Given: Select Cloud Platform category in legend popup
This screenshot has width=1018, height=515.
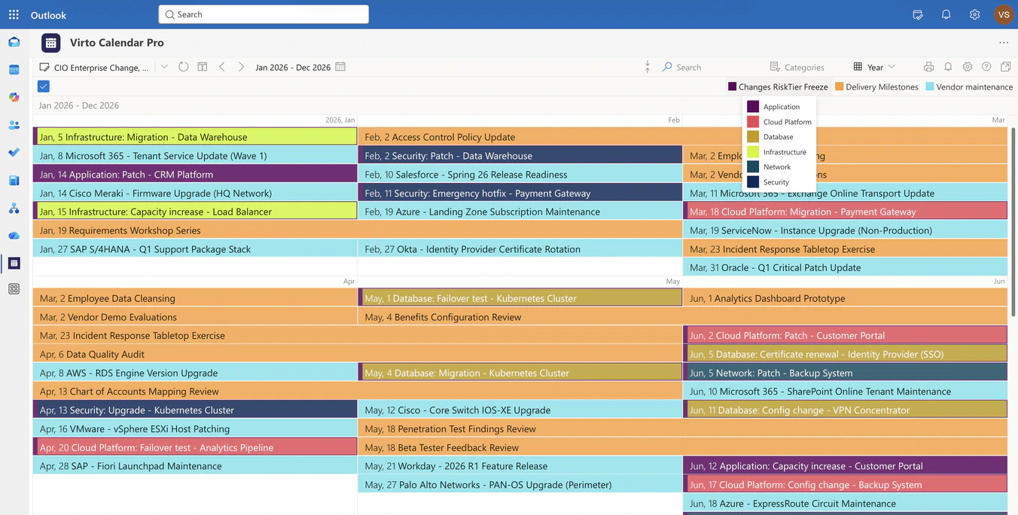Looking at the screenshot, I should click(x=779, y=122).
